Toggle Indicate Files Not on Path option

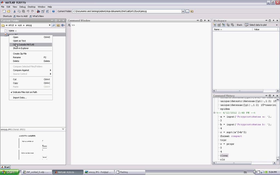coord(31,92)
